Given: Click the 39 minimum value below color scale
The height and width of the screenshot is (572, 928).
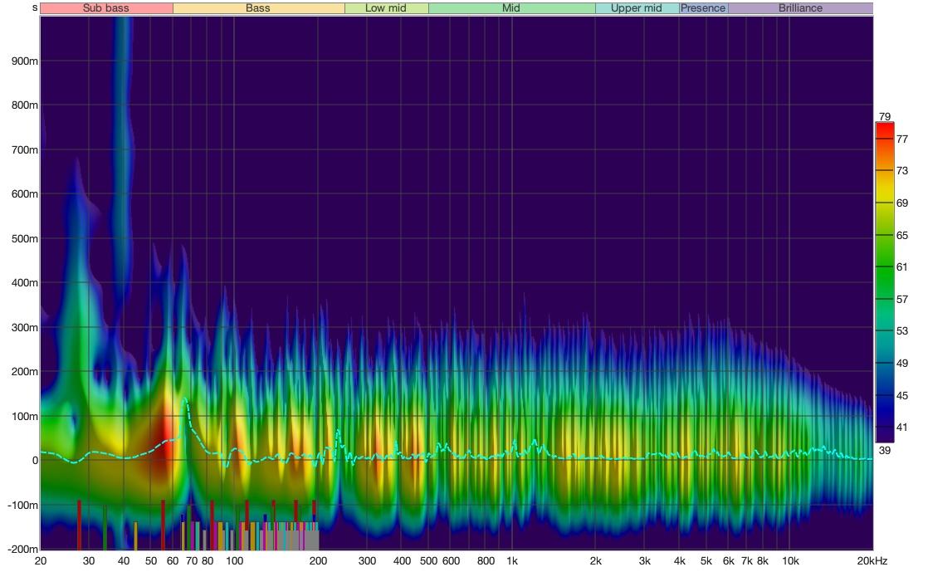Looking at the screenshot, I should (x=884, y=450).
